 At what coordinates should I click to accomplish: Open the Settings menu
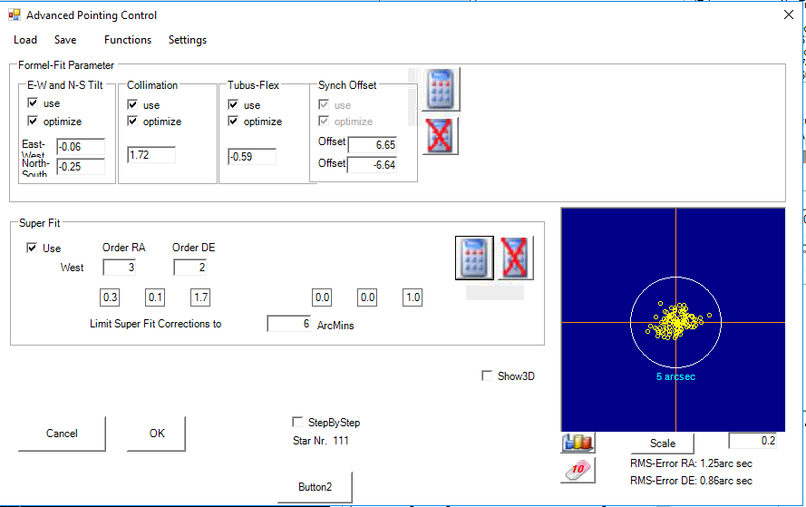click(188, 40)
